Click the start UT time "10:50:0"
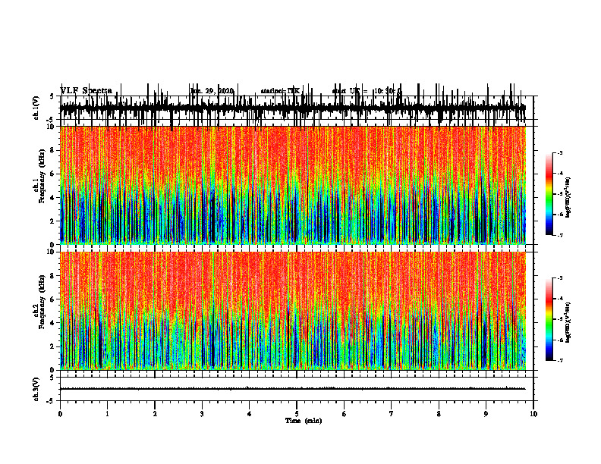Screen dimensions: 601x464 click(388, 91)
